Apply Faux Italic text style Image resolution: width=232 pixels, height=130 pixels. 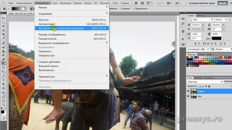tap(199, 44)
